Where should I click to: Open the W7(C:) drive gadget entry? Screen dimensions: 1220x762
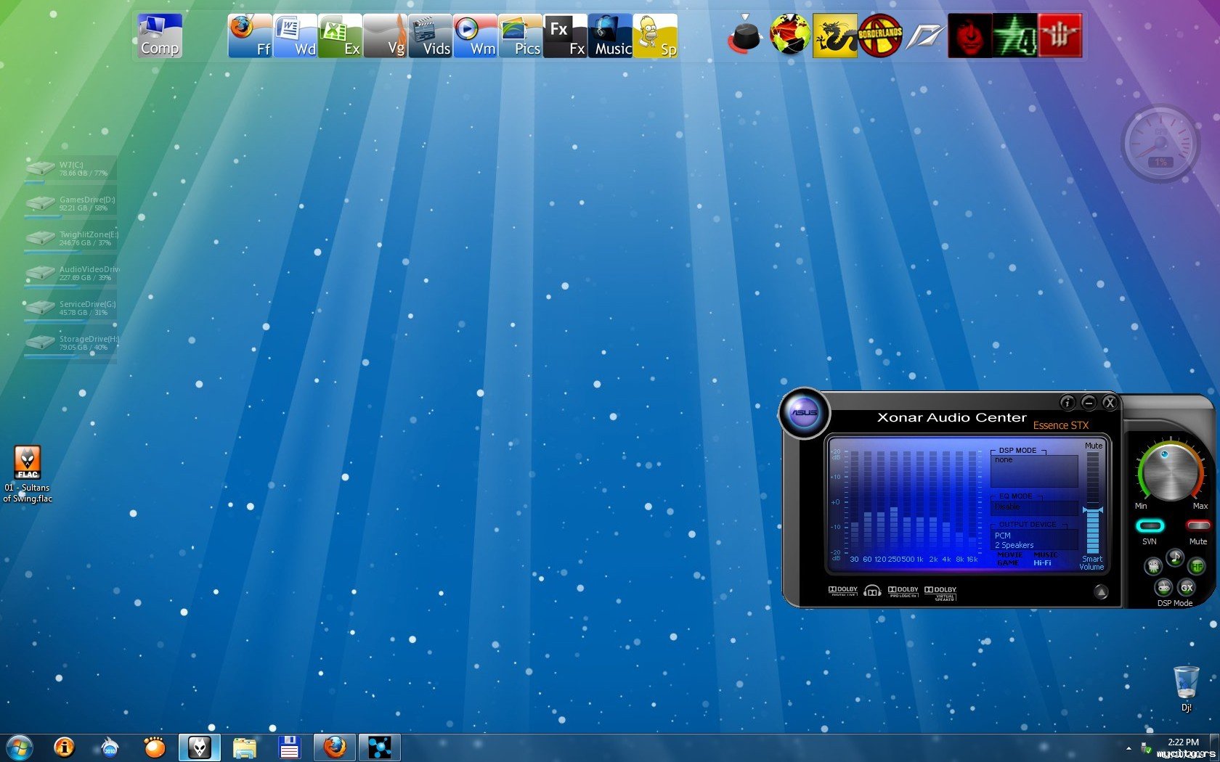point(70,169)
